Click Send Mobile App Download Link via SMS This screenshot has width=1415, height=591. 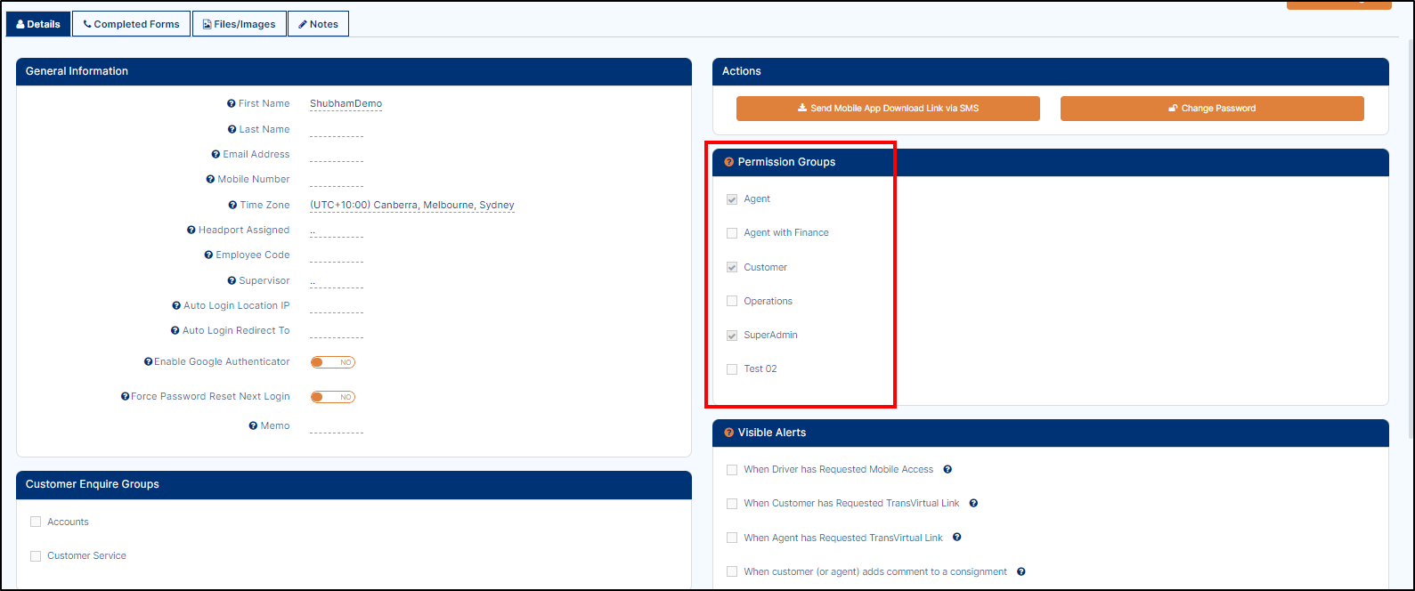pos(887,109)
